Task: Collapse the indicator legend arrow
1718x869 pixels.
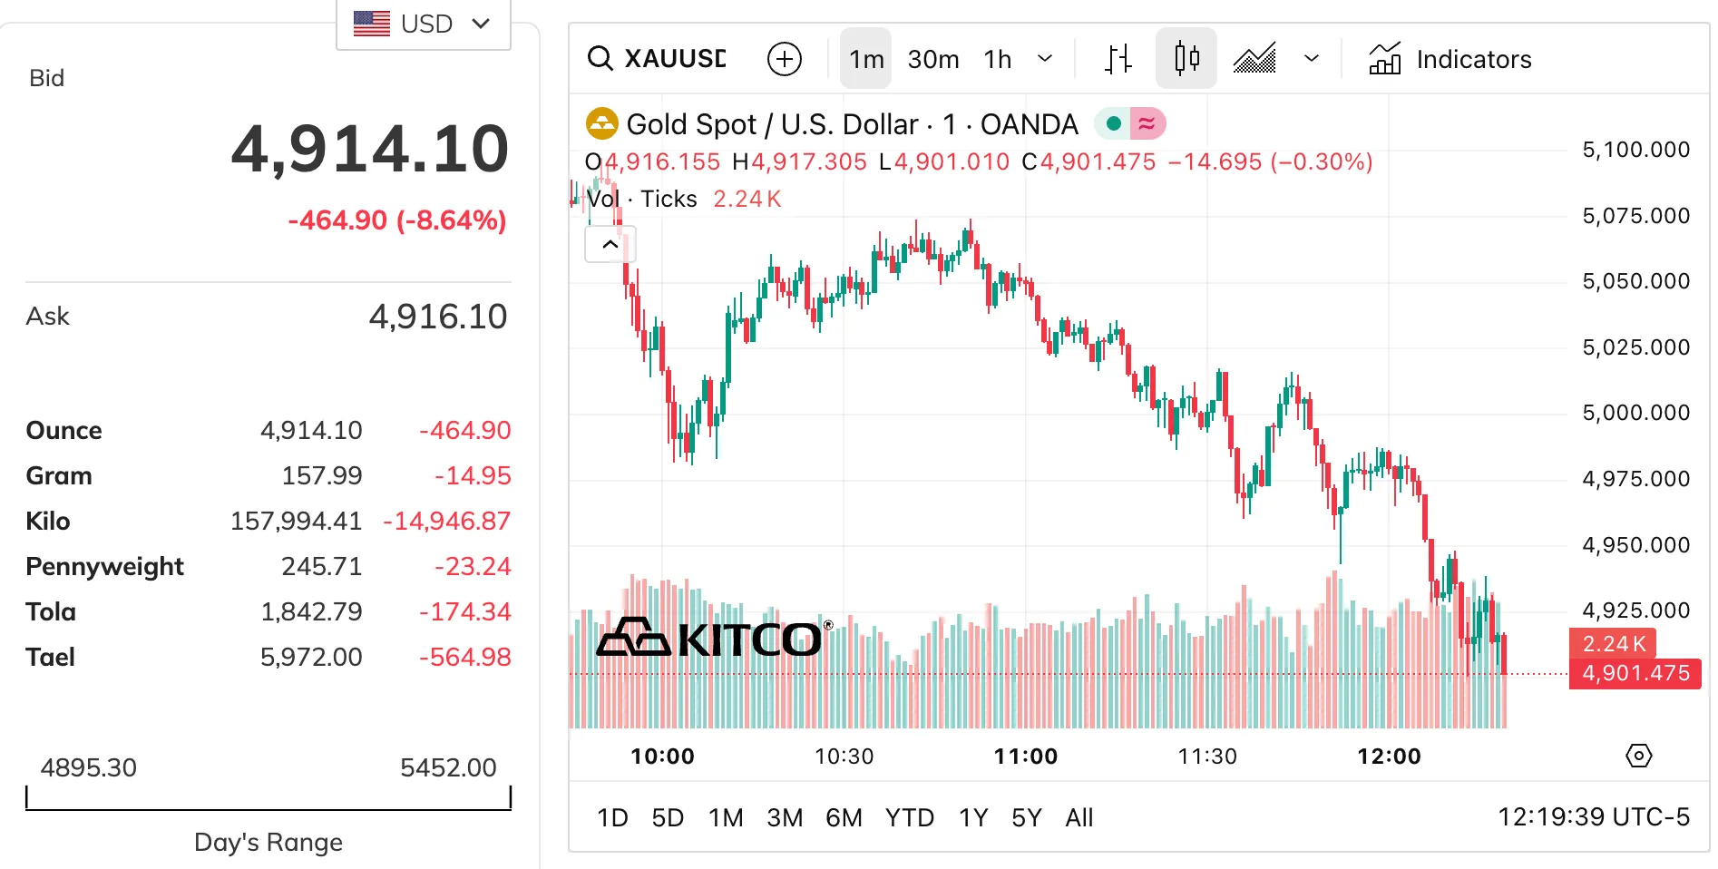Action: [x=610, y=244]
